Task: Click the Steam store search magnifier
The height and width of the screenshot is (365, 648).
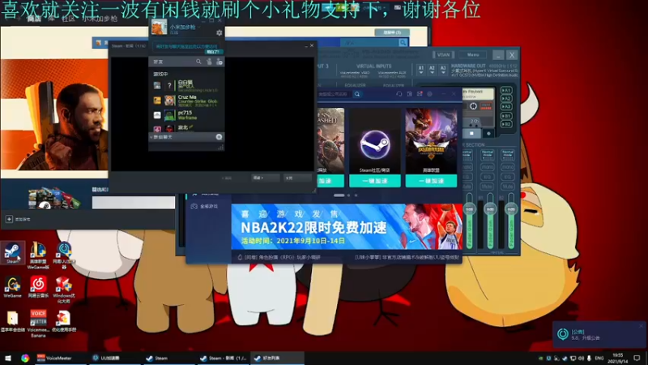Action: click(x=403, y=43)
